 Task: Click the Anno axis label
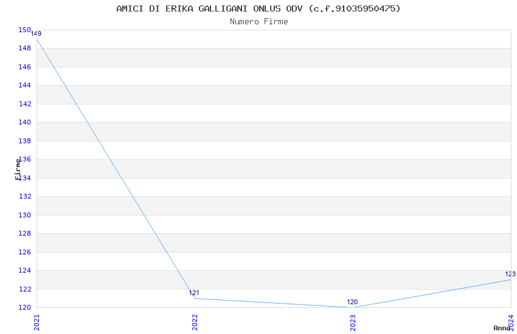pyautogui.click(x=502, y=328)
